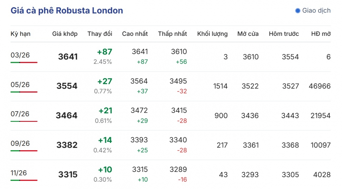Viewport: 342px width, 189px height.
Task: Click the HĐ mở column header
Action: [321, 34]
